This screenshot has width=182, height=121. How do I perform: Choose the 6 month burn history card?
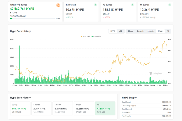coord(63,108)
